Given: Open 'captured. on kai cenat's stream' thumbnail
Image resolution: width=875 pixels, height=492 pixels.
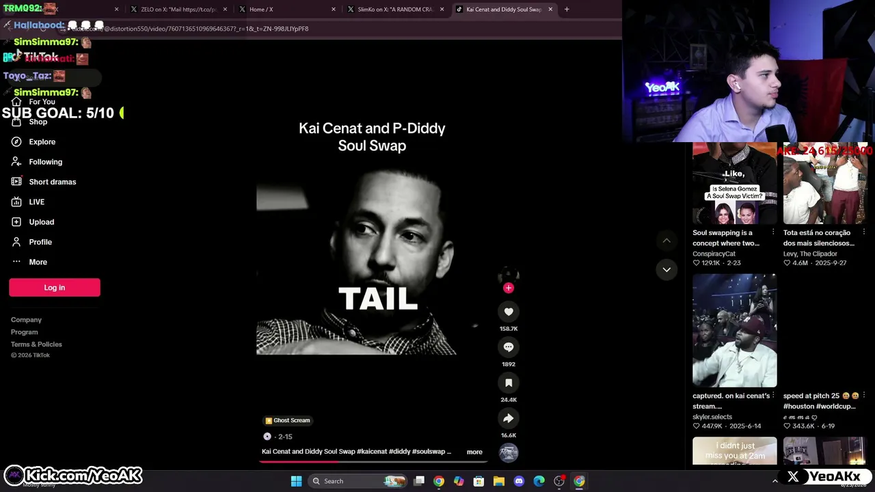Looking at the screenshot, I should tap(735, 331).
